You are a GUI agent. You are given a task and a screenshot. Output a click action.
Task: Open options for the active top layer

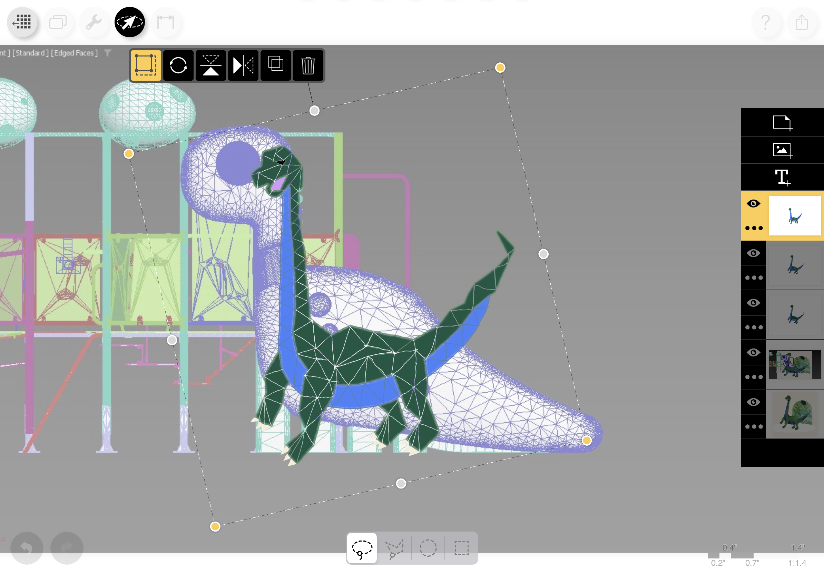[754, 228]
